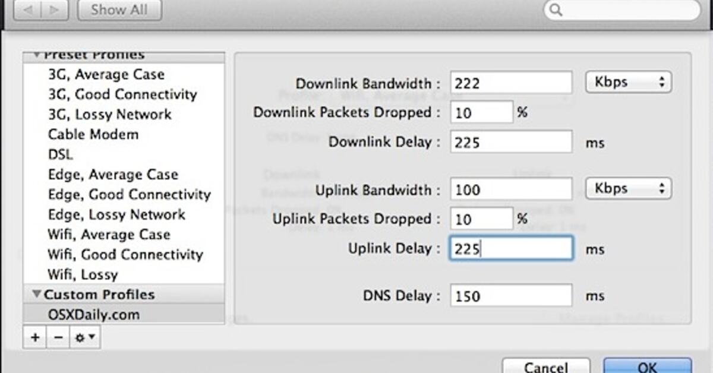
Task: Click the remove profile minus button
Action: [x=58, y=338]
